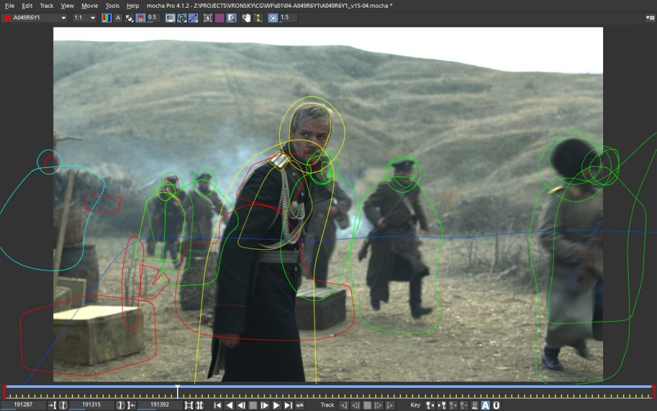Open the Edit menu
The height and width of the screenshot is (411, 657).
pyautogui.click(x=27, y=6)
